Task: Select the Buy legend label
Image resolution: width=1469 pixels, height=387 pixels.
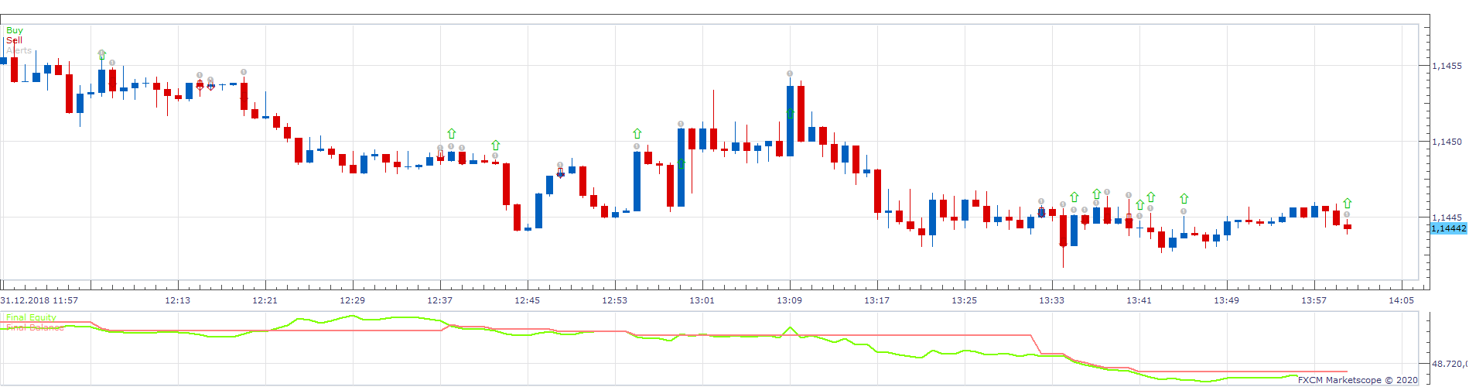Action: [x=15, y=30]
